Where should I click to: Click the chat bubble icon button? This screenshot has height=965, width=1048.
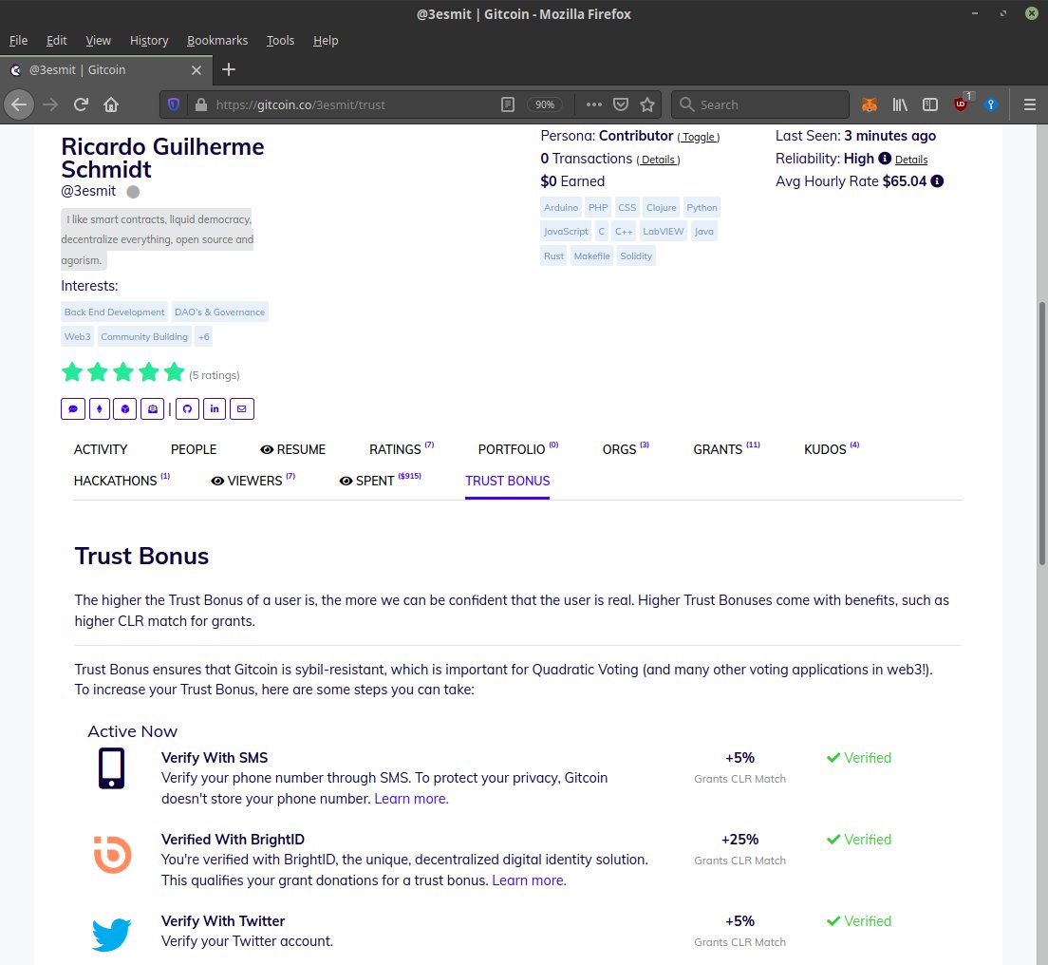click(x=73, y=408)
